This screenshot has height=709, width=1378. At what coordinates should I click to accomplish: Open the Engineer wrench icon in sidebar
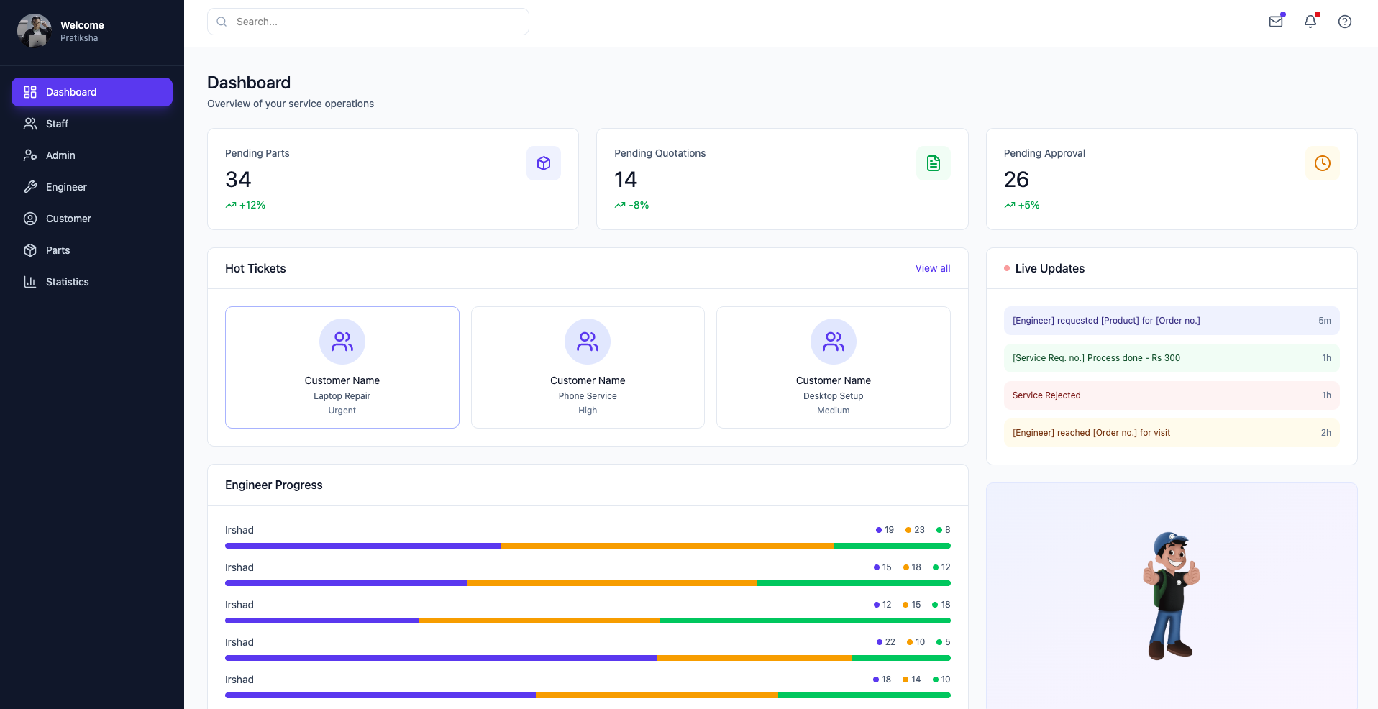click(x=29, y=187)
